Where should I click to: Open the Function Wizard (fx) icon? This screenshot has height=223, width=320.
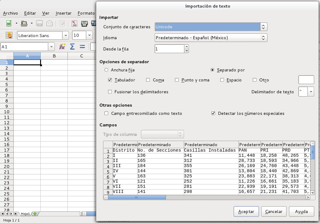(x=62, y=46)
